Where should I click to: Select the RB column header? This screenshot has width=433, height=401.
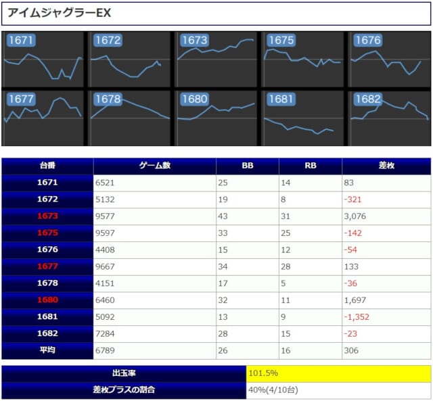[310, 166]
